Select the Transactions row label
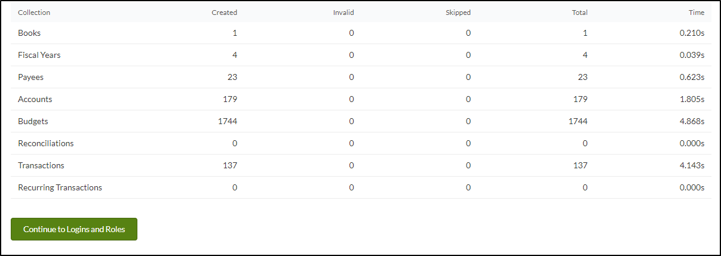The width and height of the screenshot is (721, 256). coord(41,166)
